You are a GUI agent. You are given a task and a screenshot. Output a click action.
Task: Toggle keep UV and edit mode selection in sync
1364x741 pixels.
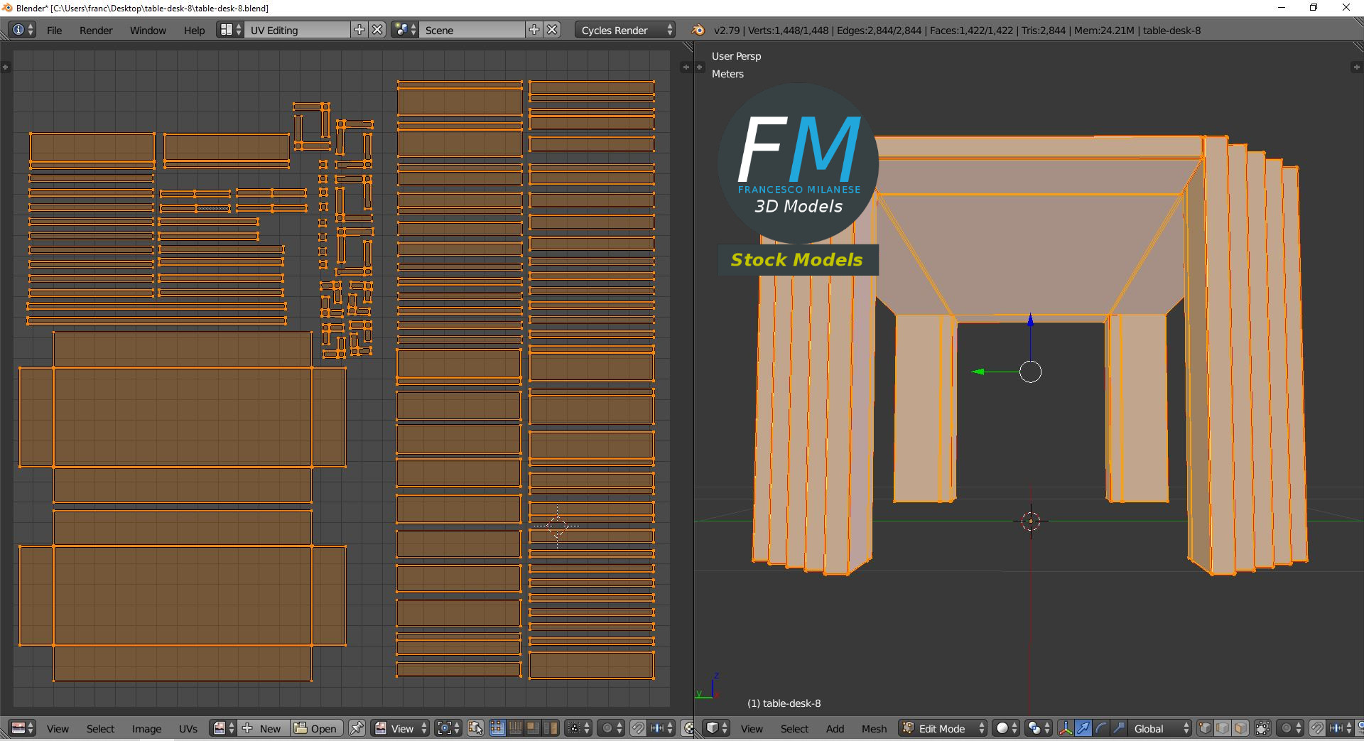pos(475,728)
